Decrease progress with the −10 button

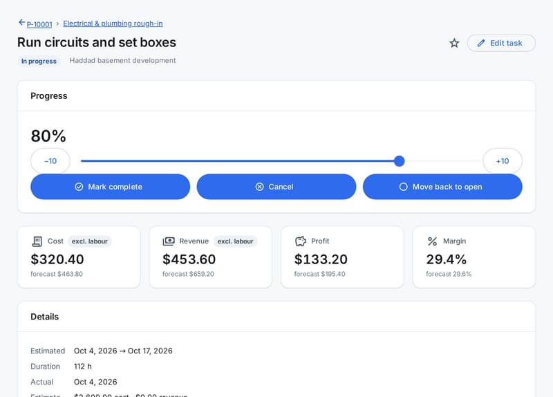pyautogui.click(x=50, y=161)
